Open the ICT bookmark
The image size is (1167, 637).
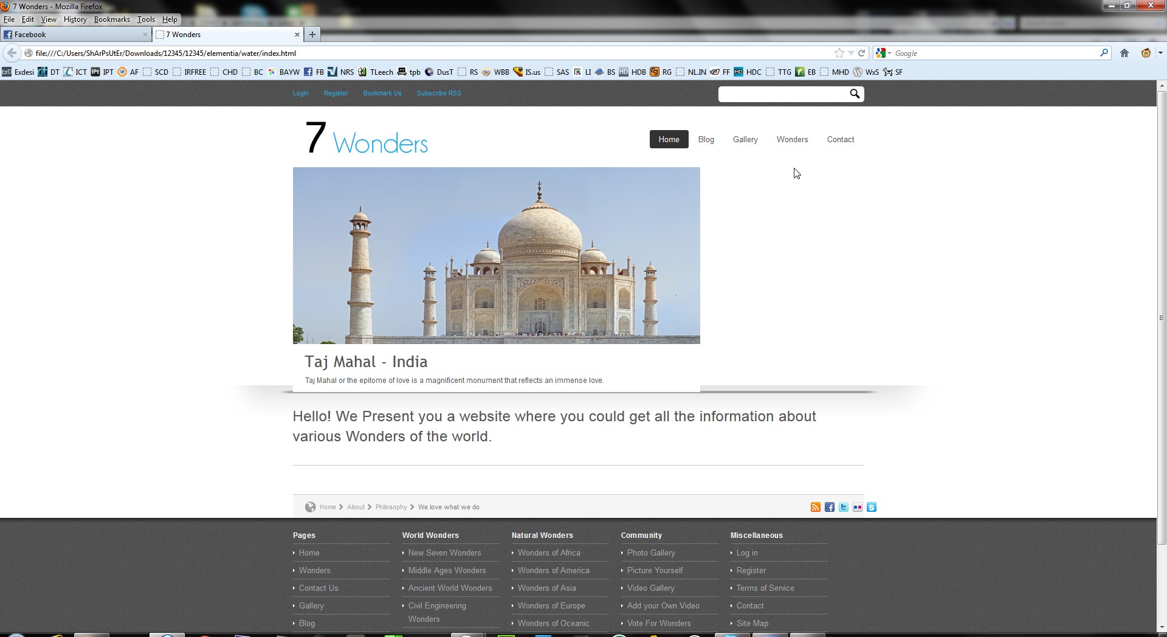click(75, 72)
